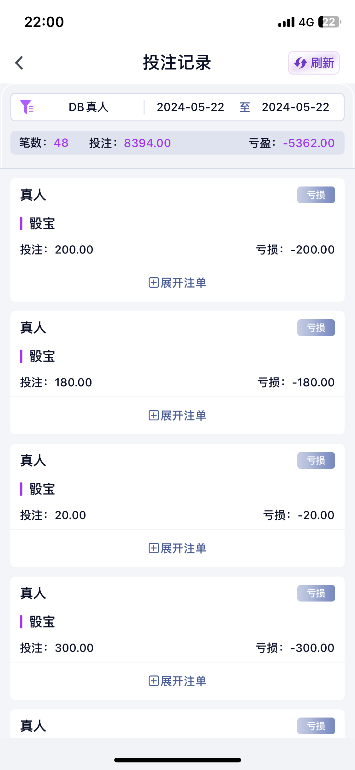Open the DB真人 platform selector
Screen dimensions: 355x770
coord(88,107)
